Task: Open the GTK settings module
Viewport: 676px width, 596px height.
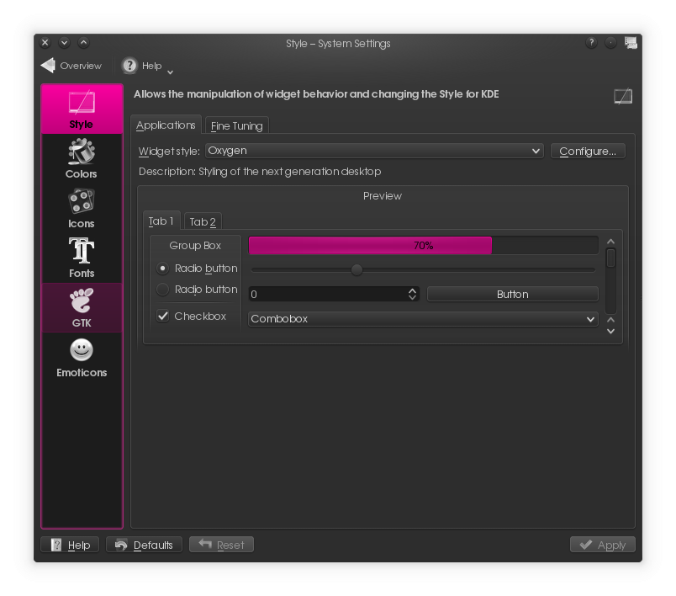Action: click(82, 307)
